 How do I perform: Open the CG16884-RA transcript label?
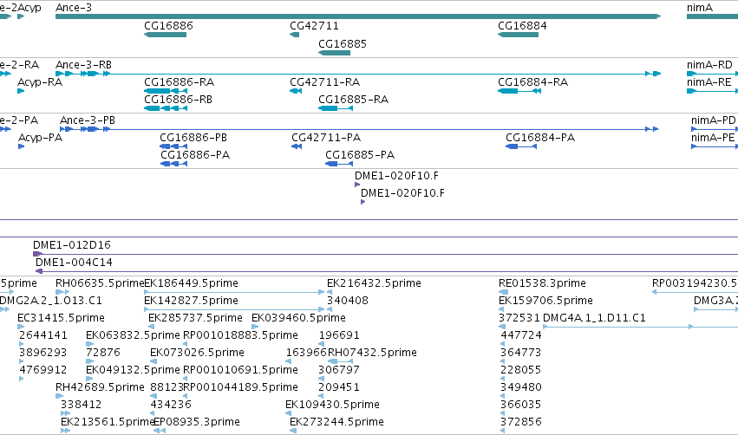(533, 81)
